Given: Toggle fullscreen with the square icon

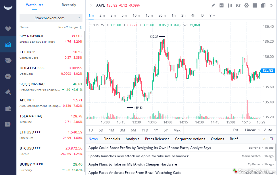Looking at the screenshot, I should pyautogui.click(x=254, y=5).
